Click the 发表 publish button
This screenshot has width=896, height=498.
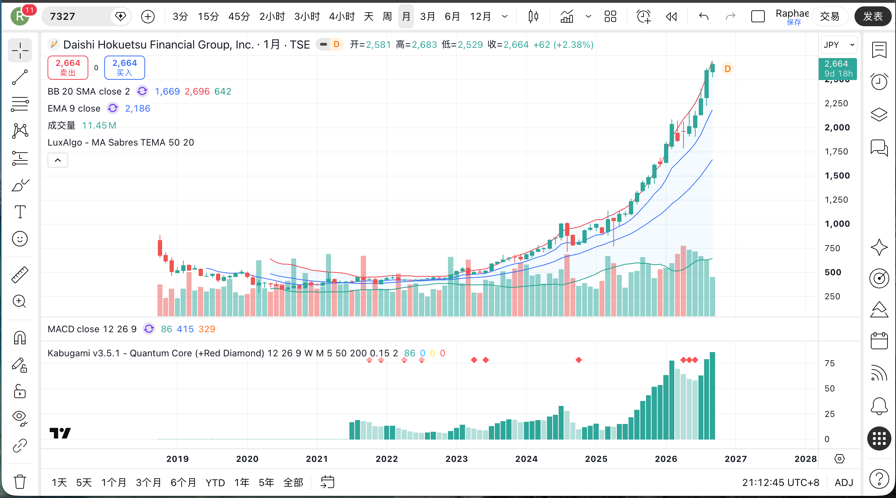coord(873,16)
